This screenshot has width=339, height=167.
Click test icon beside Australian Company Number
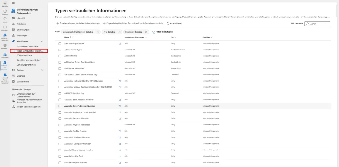coord(120,144)
